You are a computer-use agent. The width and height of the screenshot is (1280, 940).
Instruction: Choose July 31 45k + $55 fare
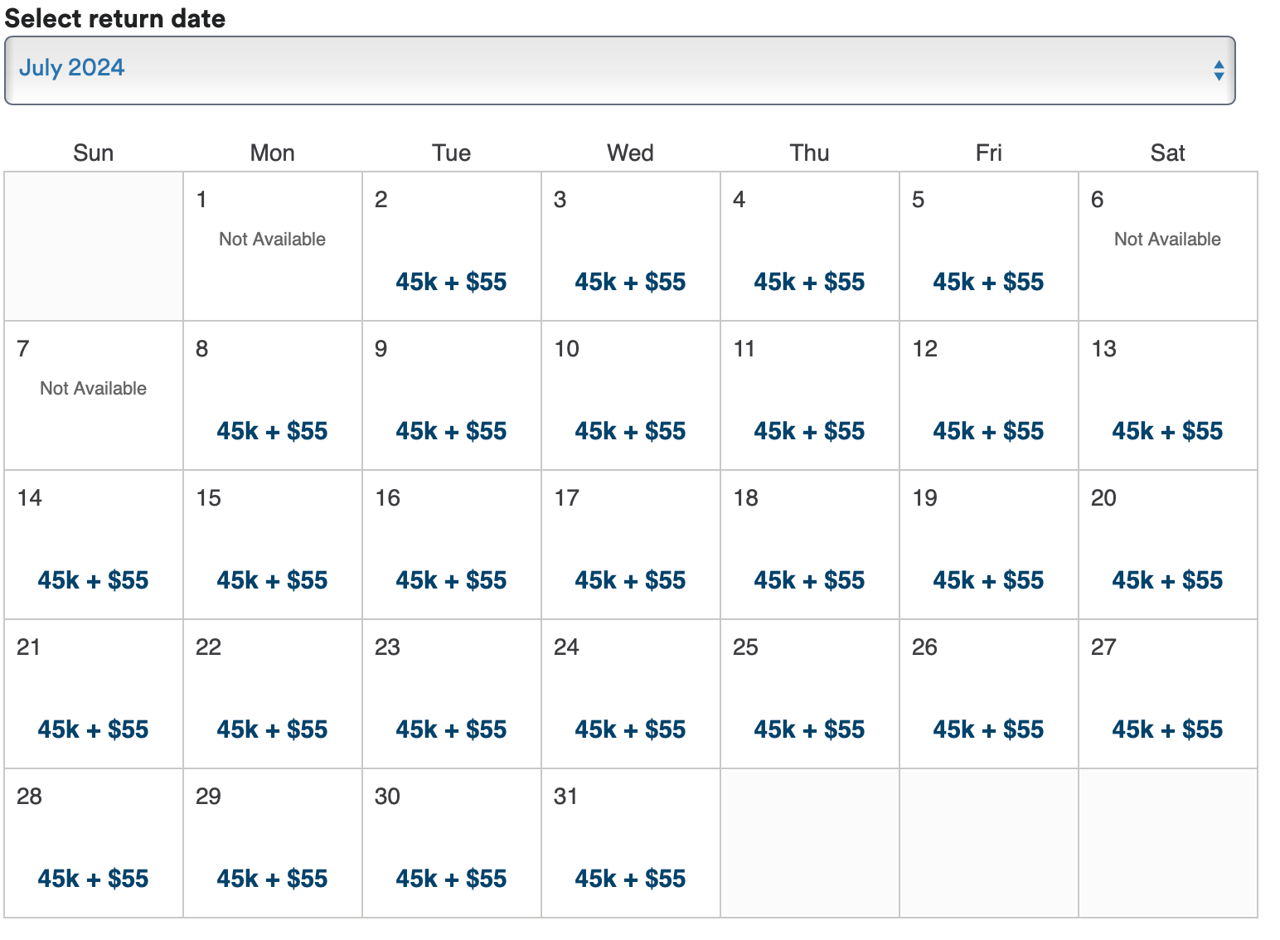630,879
